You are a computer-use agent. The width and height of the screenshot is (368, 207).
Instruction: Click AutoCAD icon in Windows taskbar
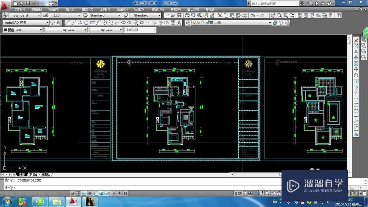[x=74, y=201]
